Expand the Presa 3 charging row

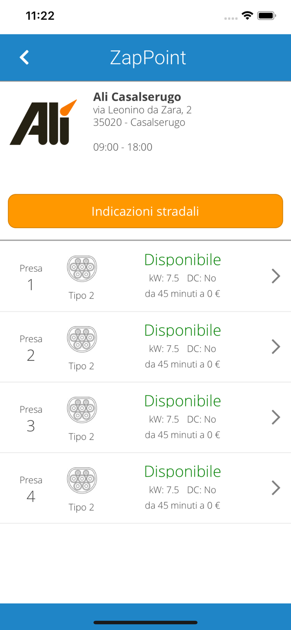tap(276, 417)
